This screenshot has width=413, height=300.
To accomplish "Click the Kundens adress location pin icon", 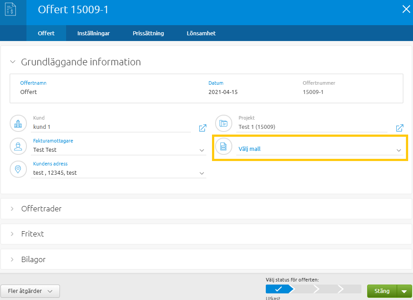I will [18, 169].
